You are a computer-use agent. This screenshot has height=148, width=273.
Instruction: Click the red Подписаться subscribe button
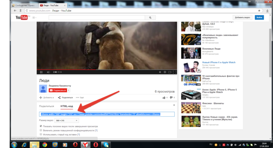coord(58,90)
